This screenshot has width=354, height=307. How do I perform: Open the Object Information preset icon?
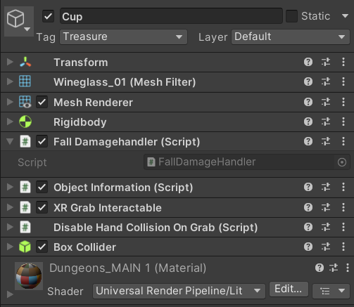tap(326, 187)
